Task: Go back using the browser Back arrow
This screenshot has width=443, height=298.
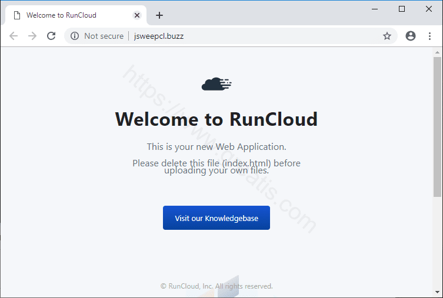Action: tap(14, 36)
